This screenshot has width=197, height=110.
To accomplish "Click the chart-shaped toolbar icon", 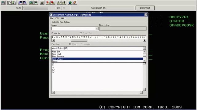I will [42, 3].
